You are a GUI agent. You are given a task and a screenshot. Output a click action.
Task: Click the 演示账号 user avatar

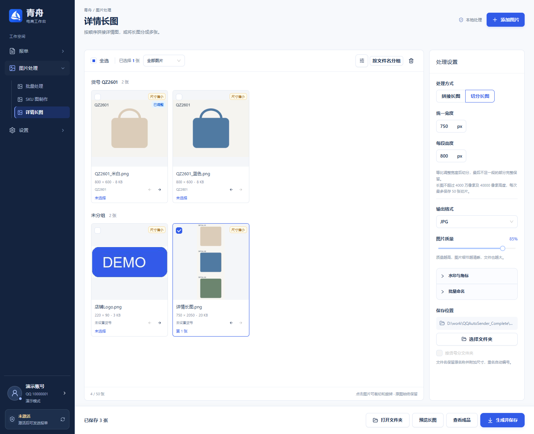tap(15, 393)
